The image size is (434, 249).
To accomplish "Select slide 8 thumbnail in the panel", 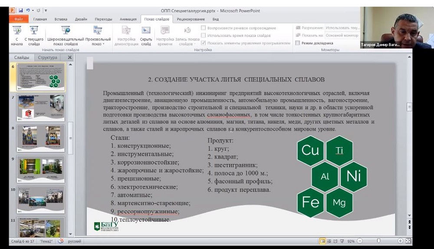I will point(40,138).
